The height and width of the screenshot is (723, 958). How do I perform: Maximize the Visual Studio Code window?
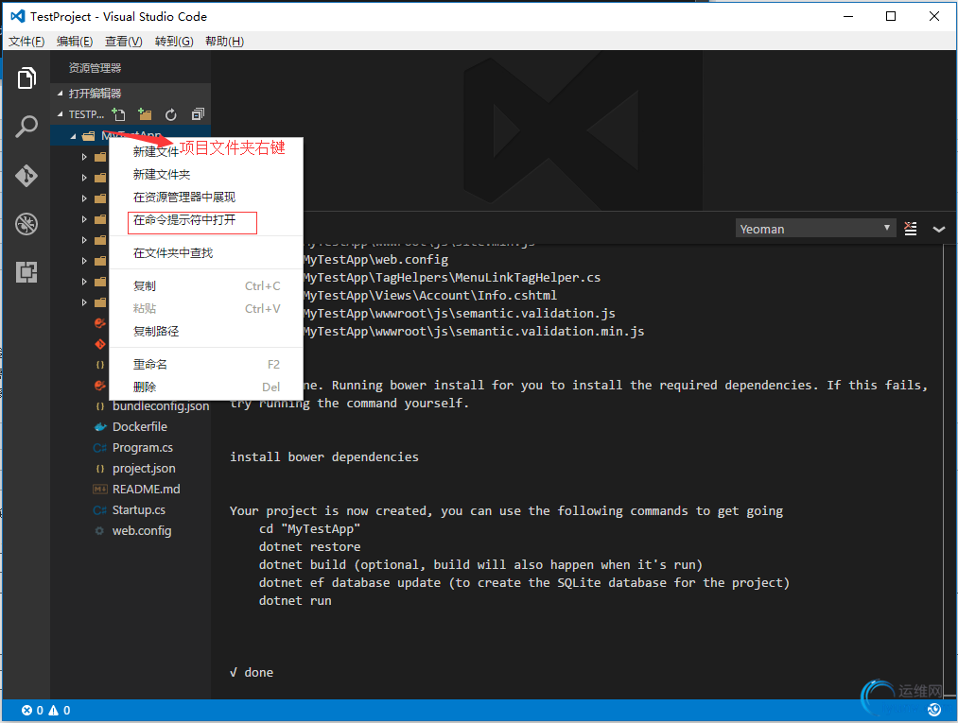click(x=891, y=16)
